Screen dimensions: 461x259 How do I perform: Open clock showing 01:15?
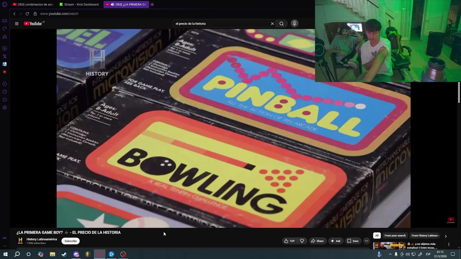coord(440,254)
